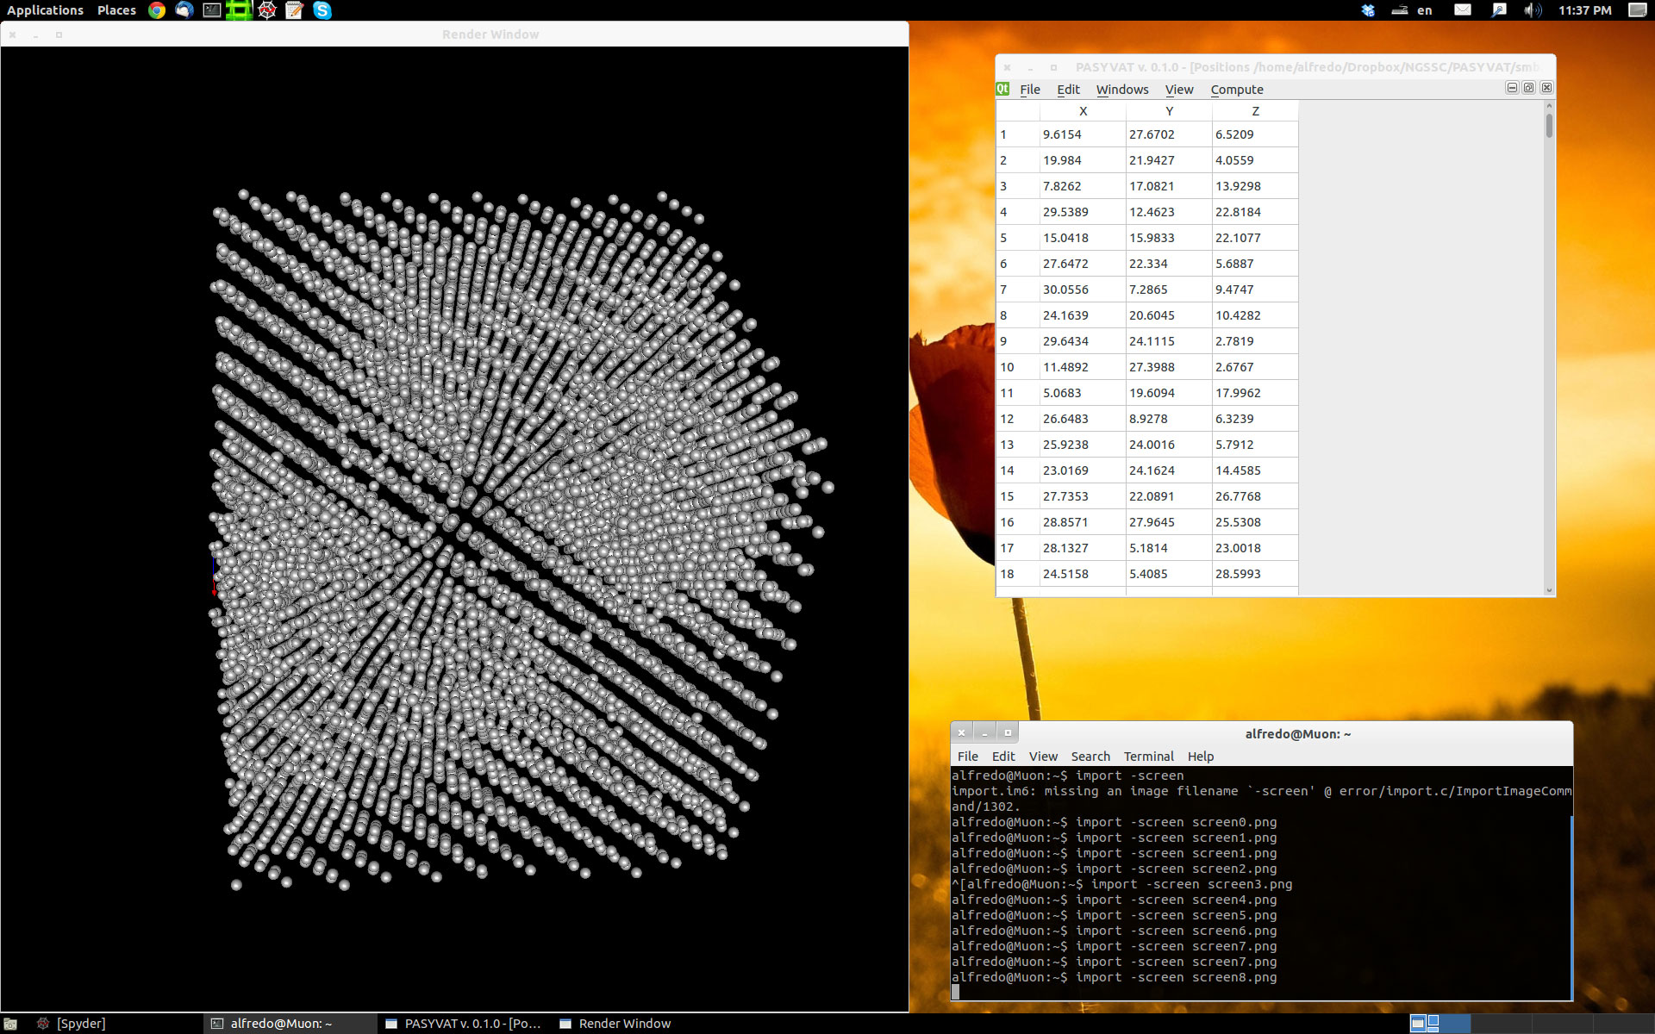Expand the Applications menu
1655x1034 pixels.
click(x=45, y=10)
